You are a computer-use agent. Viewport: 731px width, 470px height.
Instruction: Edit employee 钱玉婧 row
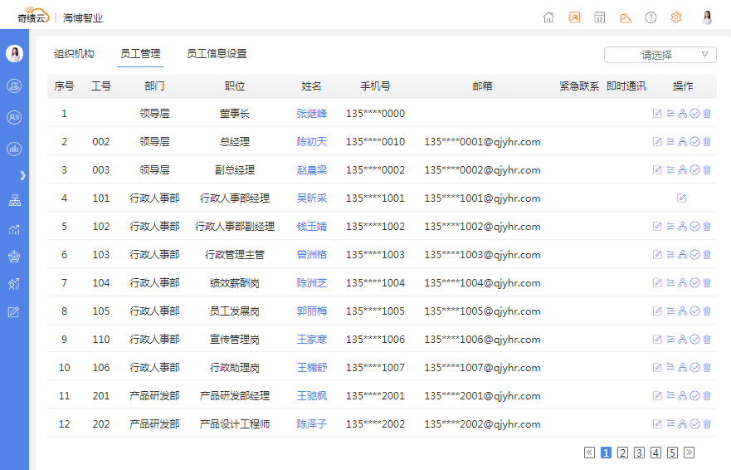point(657,227)
